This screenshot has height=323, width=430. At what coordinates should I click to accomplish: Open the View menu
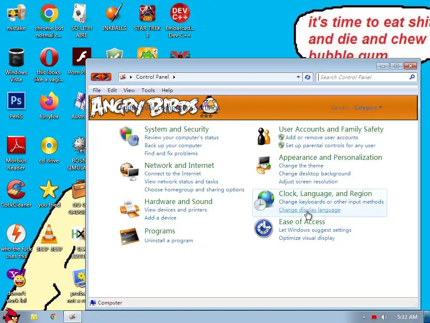coord(129,90)
